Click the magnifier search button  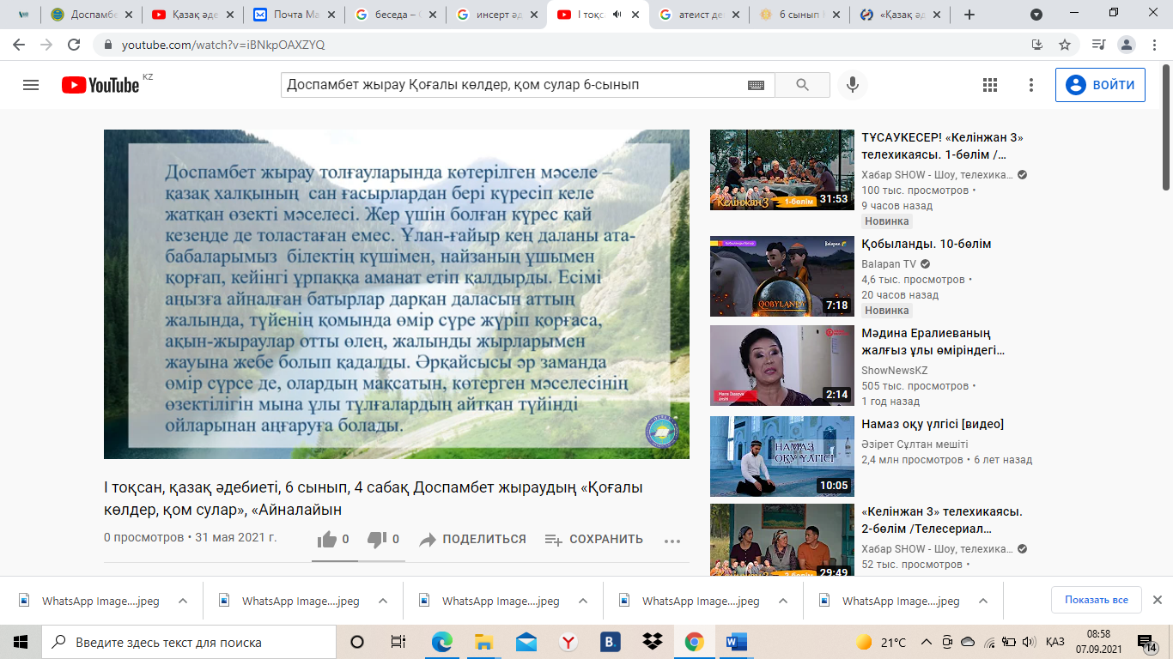click(803, 85)
